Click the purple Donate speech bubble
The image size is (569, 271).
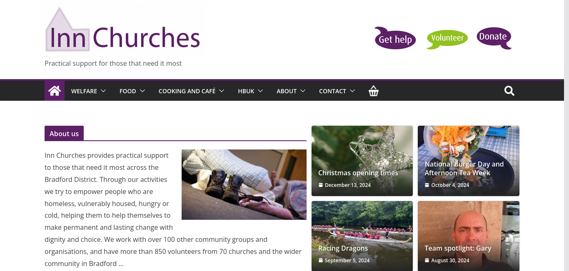pos(494,38)
